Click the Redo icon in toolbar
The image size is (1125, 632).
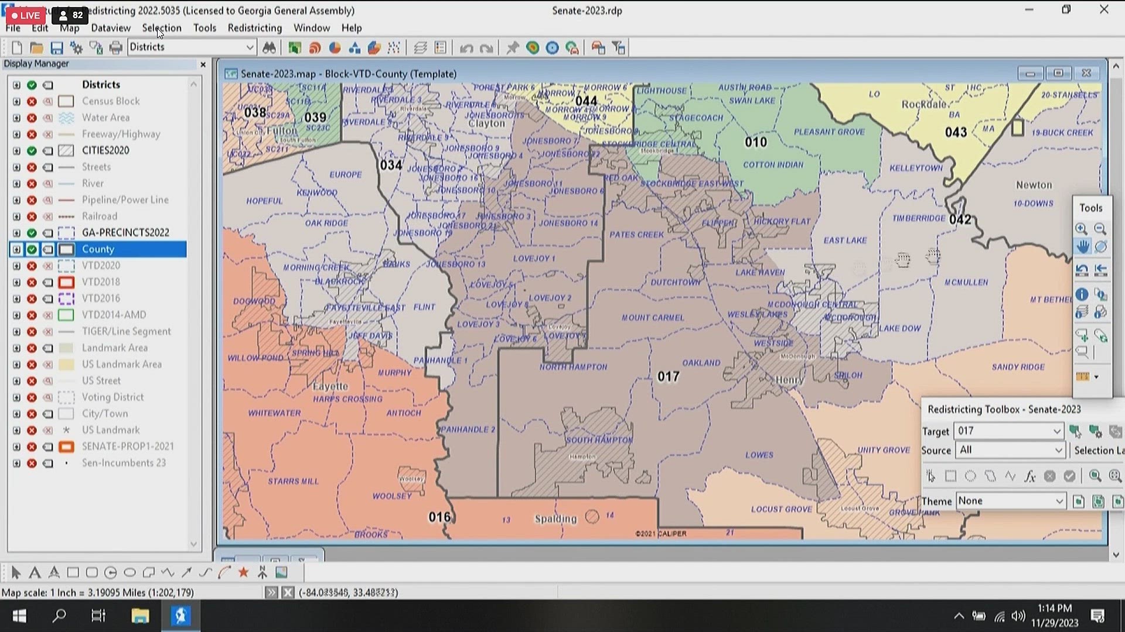coord(485,48)
